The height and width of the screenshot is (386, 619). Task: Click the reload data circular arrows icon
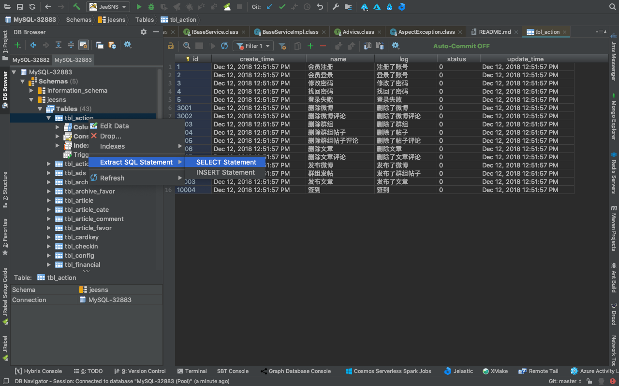tap(224, 45)
